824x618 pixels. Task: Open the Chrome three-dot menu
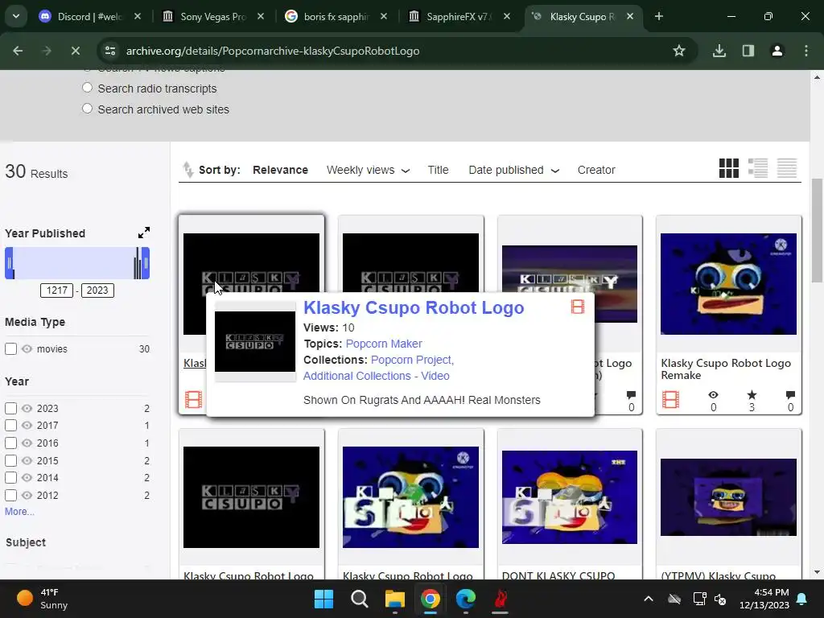pyautogui.click(x=805, y=51)
